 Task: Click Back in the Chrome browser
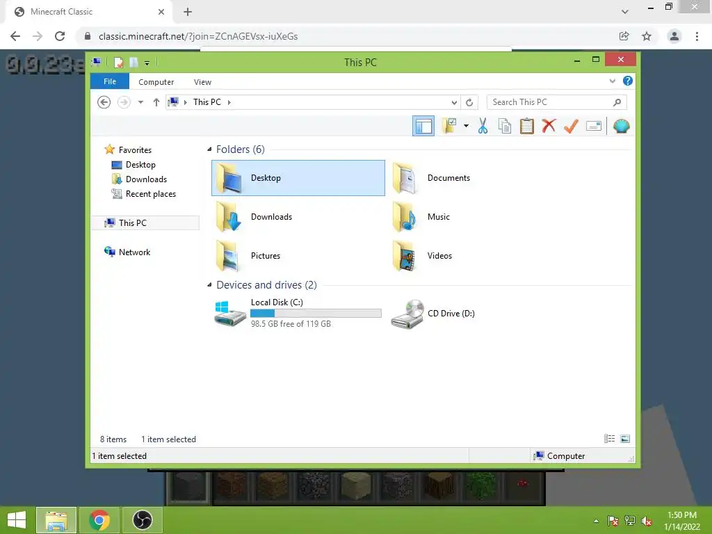(x=15, y=36)
